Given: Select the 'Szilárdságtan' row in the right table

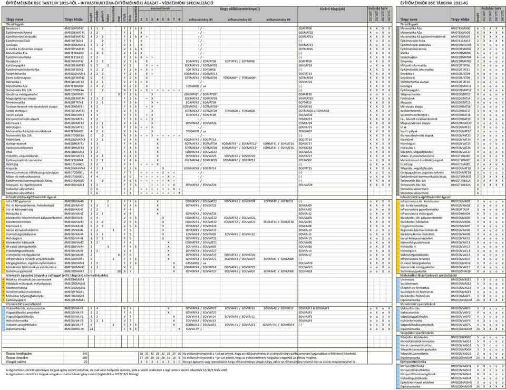Looking at the screenshot, I should pyautogui.click(x=451, y=57).
